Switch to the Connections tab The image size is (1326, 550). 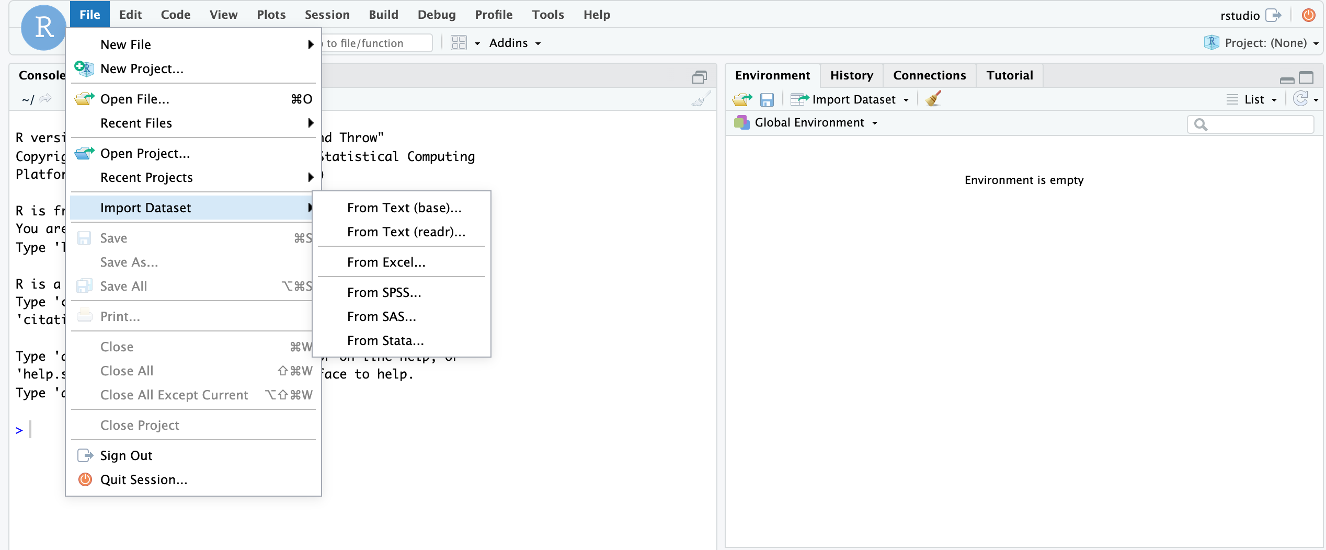929,75
